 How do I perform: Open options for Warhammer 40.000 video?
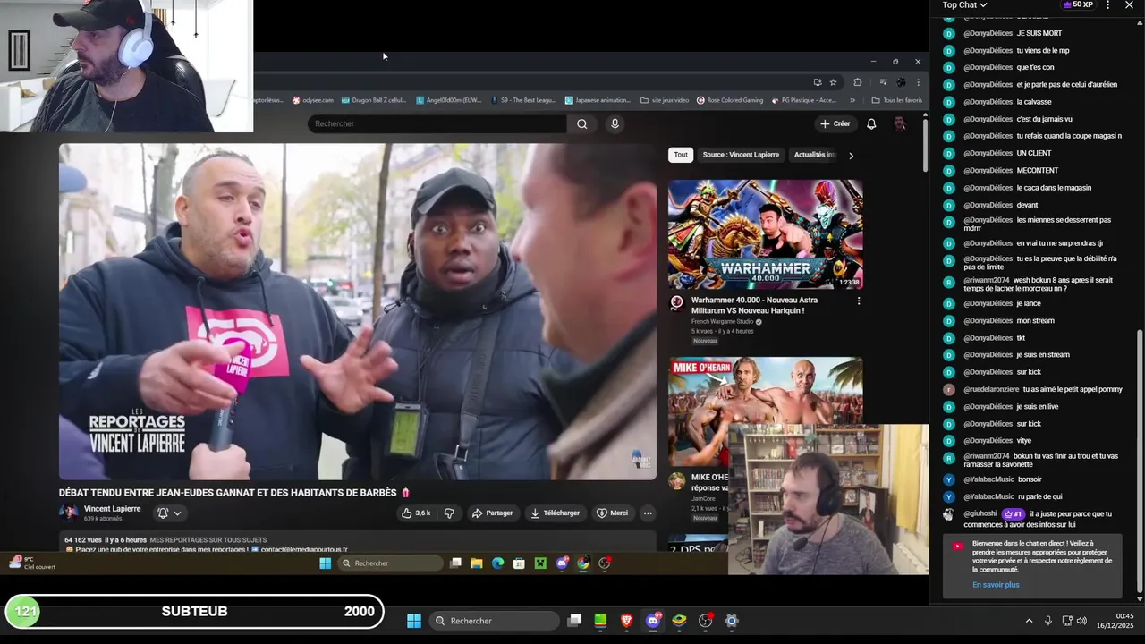859,301
